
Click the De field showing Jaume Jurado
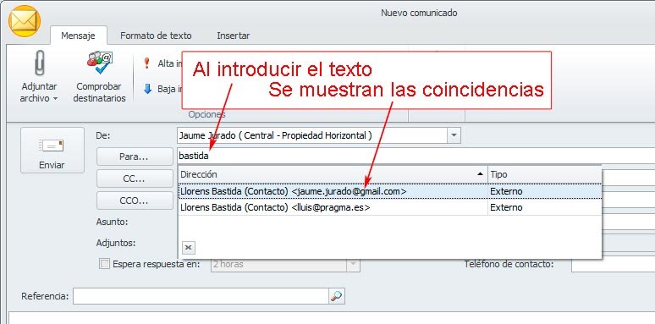312,135
